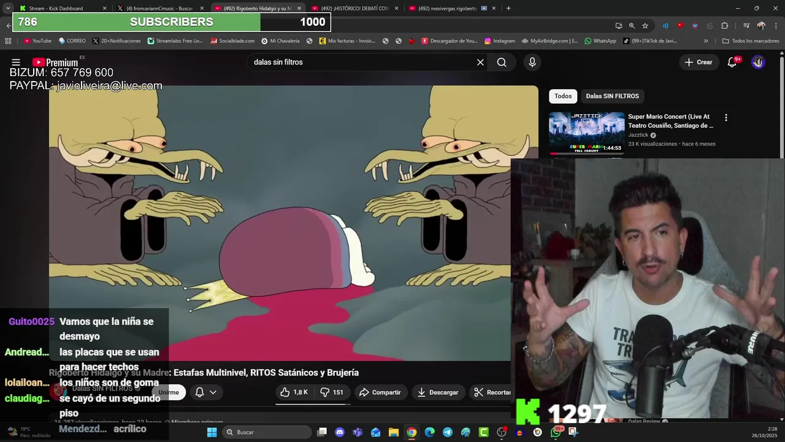Viewport: 785px width, 442px height.
Task: Expand the channel notification bell dropdown
Action: [x=206, y=392]
